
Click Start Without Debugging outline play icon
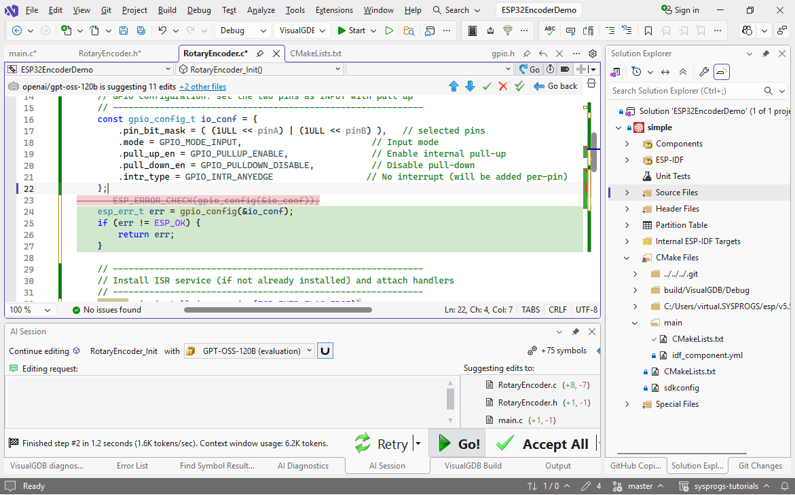(389, 31)
